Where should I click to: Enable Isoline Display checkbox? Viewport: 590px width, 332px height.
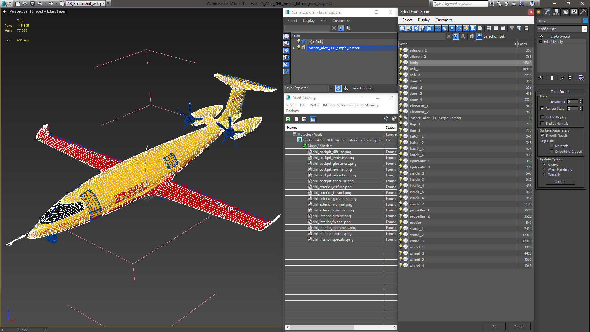point(542,117)
